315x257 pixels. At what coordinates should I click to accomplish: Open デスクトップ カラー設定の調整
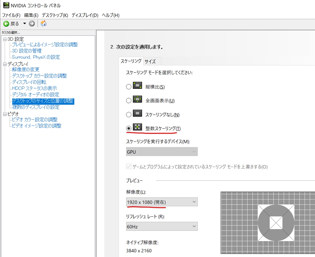click(x=39, y=76)
